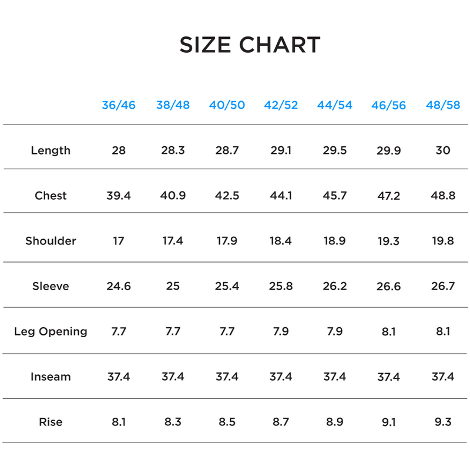Click the 44/54 size header
Viewport: 470px width, 470px height.
(335, 105)
